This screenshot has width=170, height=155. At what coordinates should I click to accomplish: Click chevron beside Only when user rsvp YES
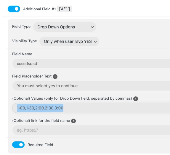95,42
